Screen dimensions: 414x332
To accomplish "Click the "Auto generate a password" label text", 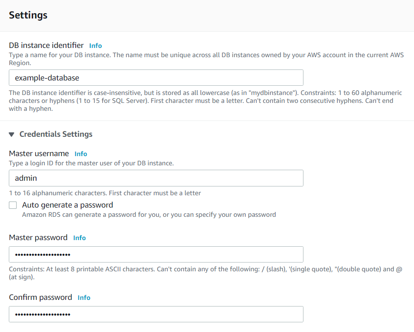I will [67, 205].
